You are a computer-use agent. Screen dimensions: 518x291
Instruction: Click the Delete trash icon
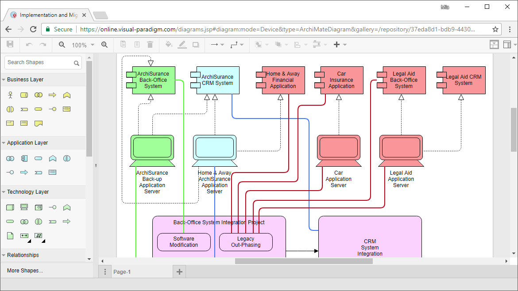tap(151, 44)
